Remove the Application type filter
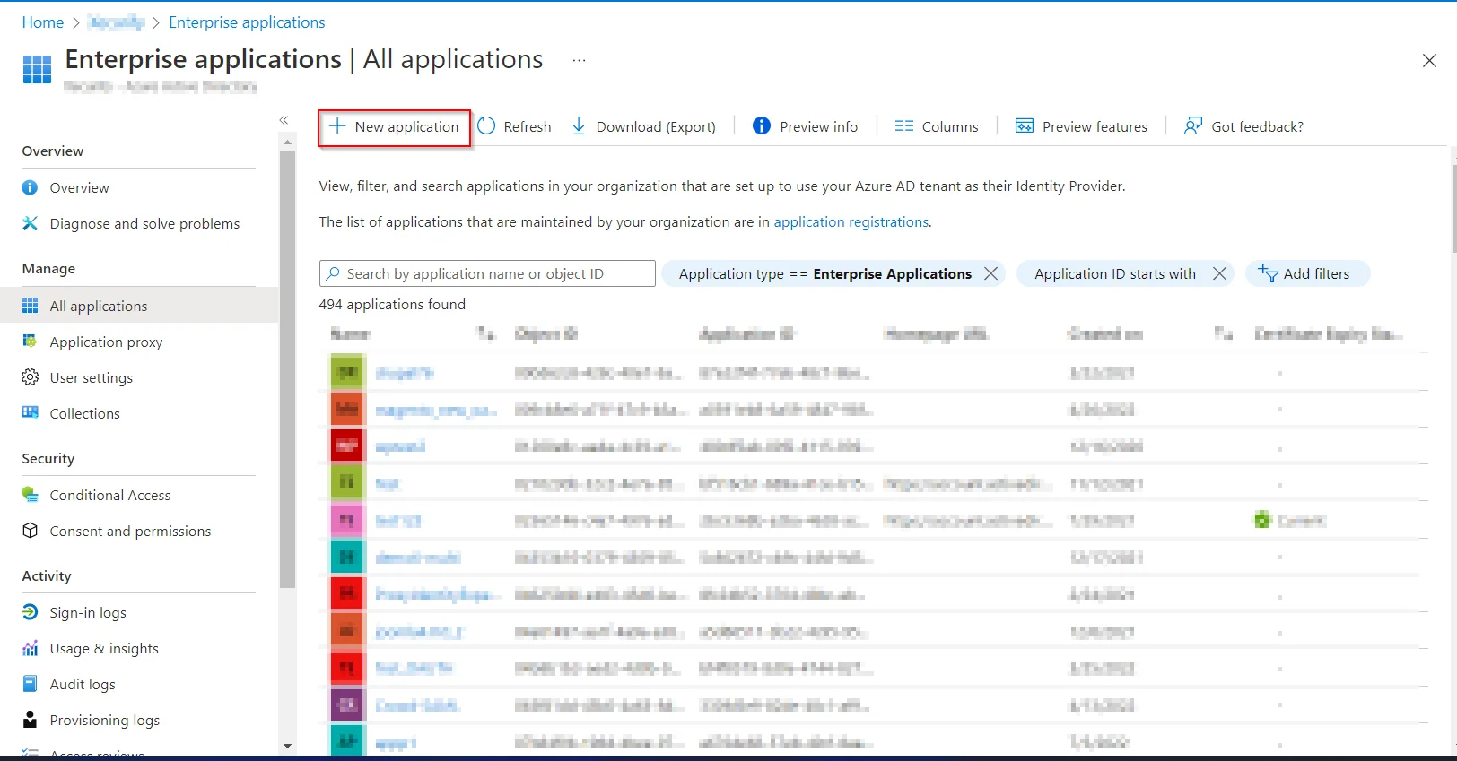Screen dimensions: 1457x761 [x=990, y=273]
